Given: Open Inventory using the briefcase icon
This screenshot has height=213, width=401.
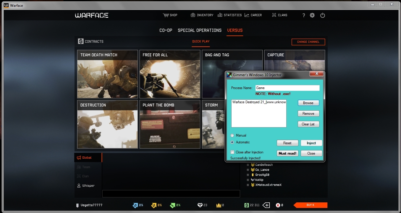Looking at the screenshot, I should [x=193, y=15].
